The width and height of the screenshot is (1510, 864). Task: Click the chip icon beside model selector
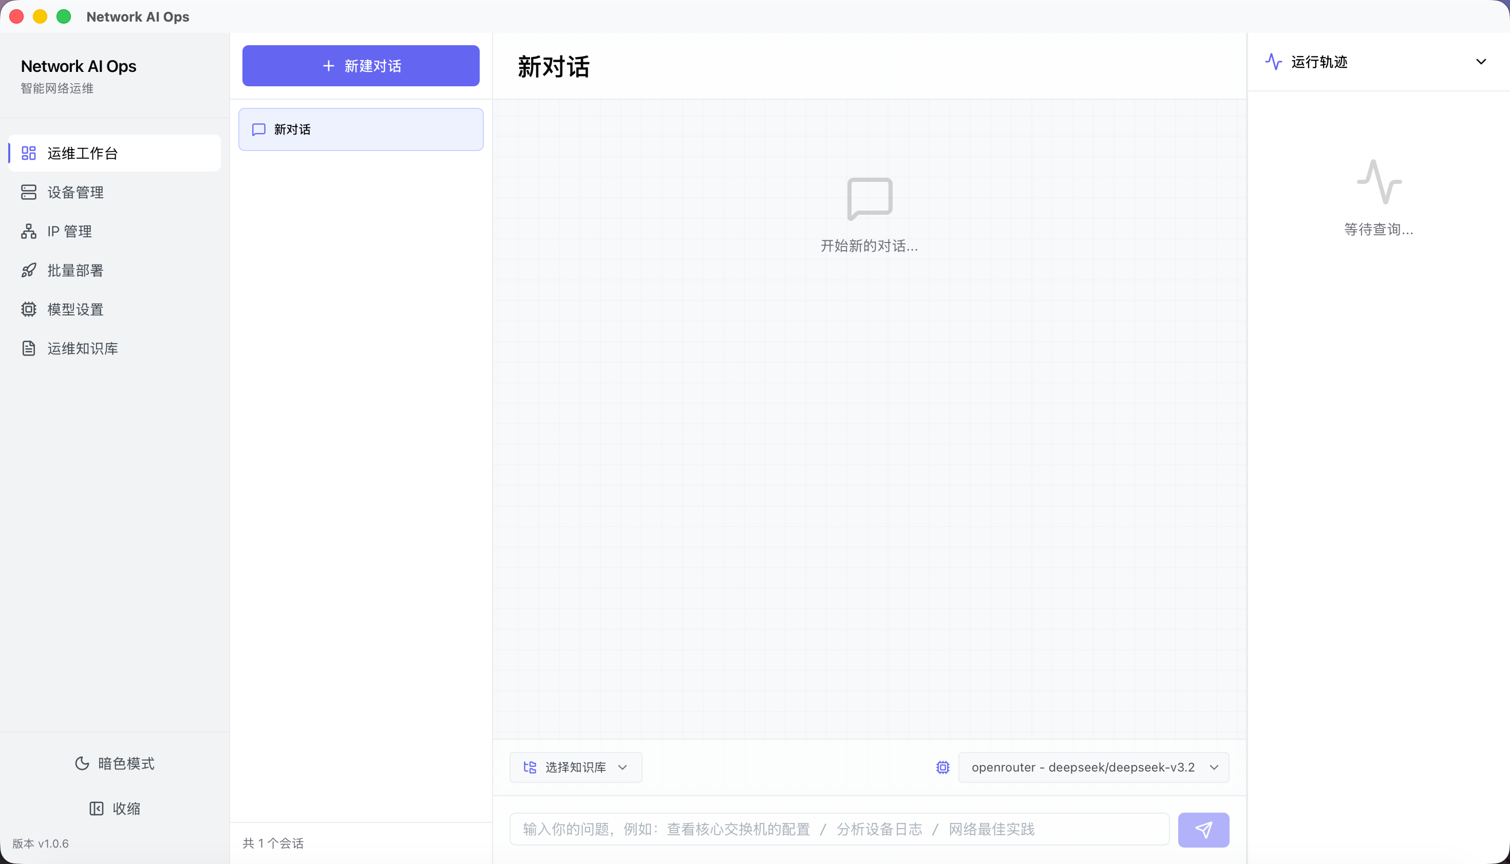(942, 767)
